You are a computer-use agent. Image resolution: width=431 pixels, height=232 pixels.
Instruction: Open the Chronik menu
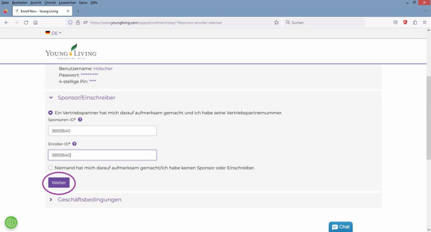50,2
